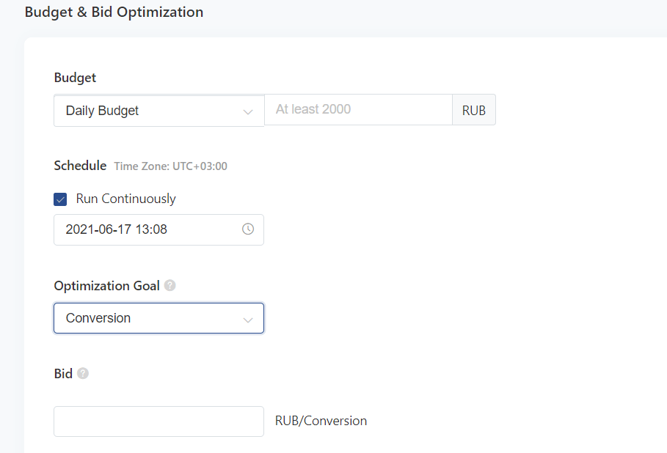Click the Schedule section label

click(x=80, y=166)
